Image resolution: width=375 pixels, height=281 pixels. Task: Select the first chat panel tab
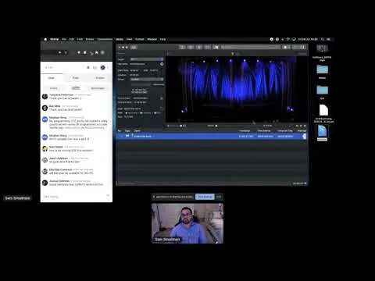coord(51,78)
